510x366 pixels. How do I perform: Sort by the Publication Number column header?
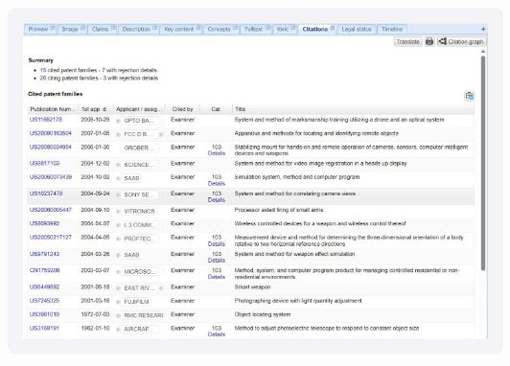tap(53, 109)
